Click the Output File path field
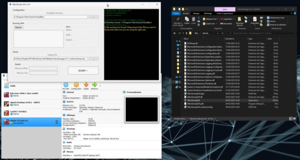This screenshot has width=300, height=160. click(51, 59)
